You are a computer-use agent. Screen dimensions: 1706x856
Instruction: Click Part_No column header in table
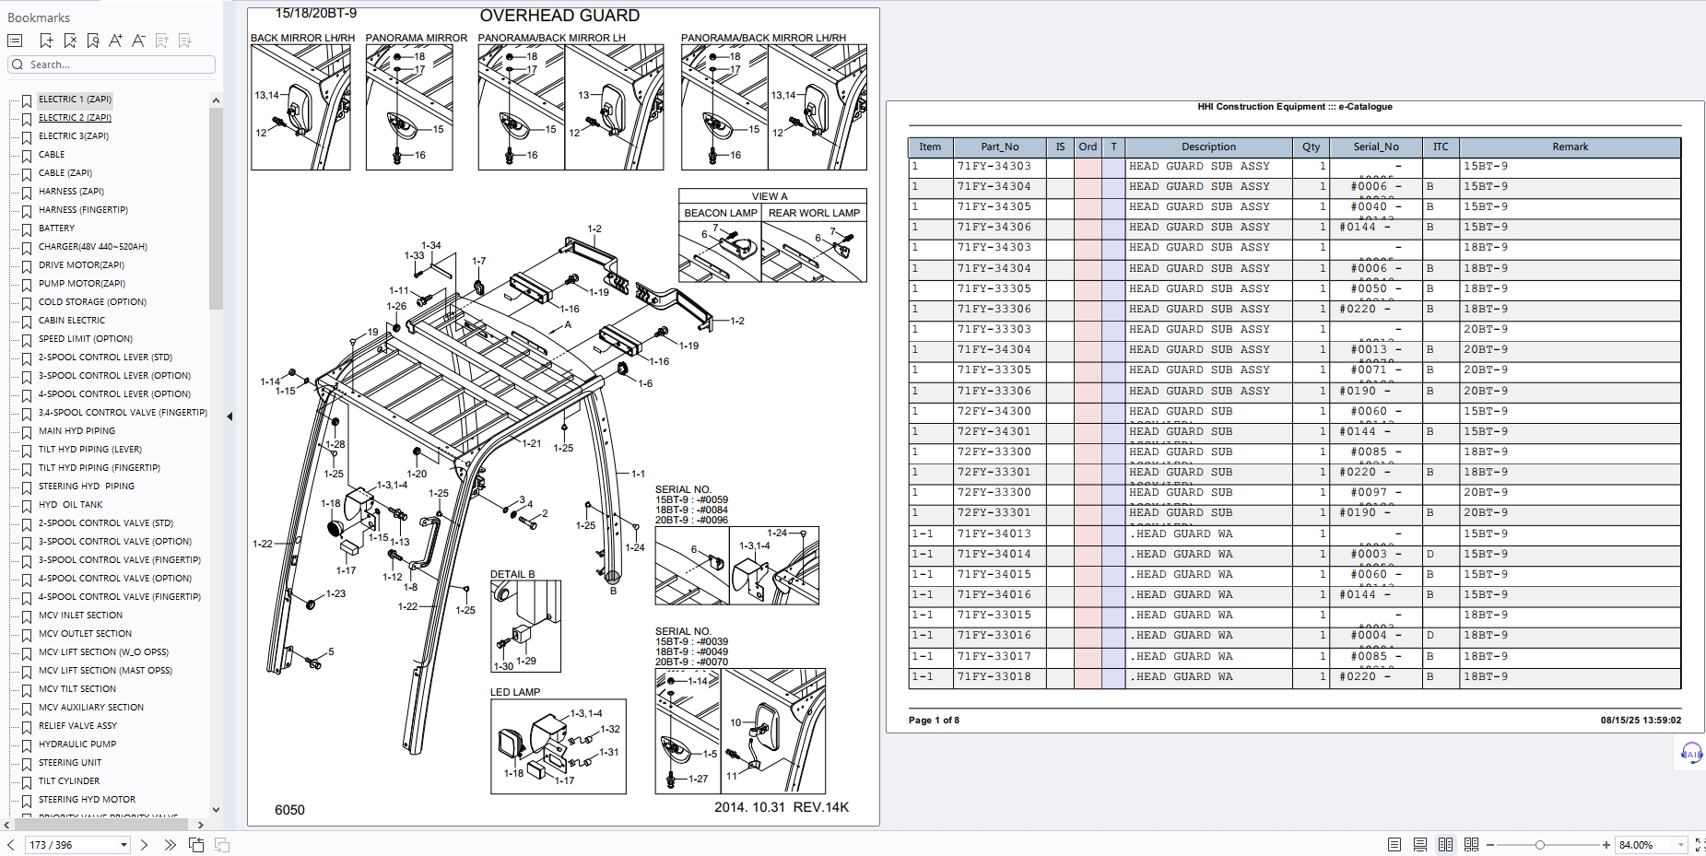tap(999, 147)
